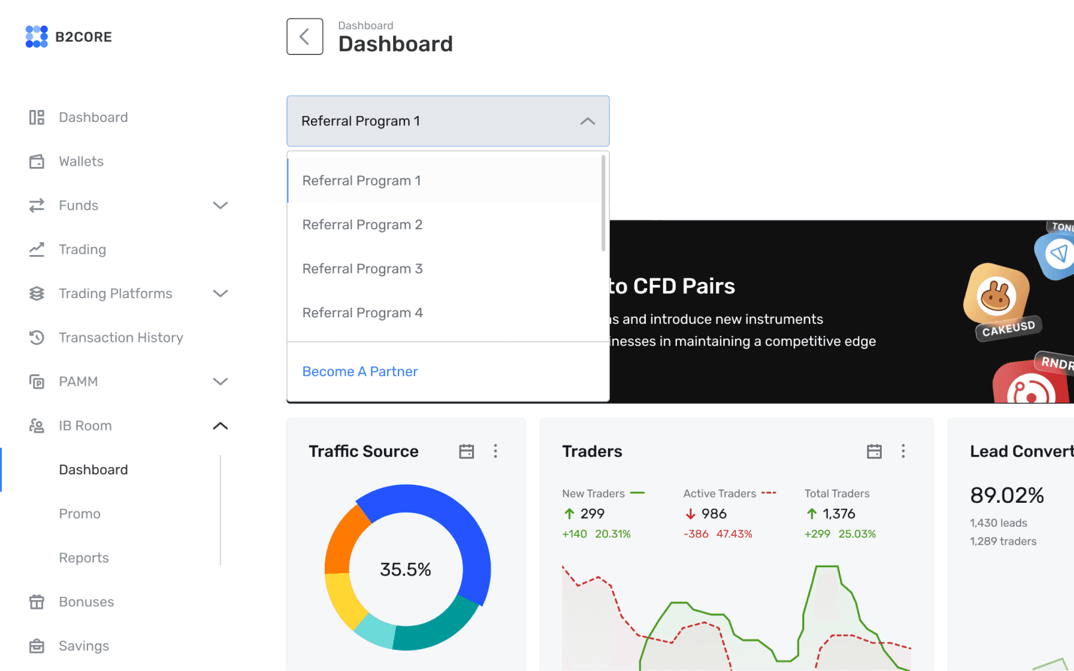
Task: Expand the PAMM submenu chevron
Action: pos(220,382)
